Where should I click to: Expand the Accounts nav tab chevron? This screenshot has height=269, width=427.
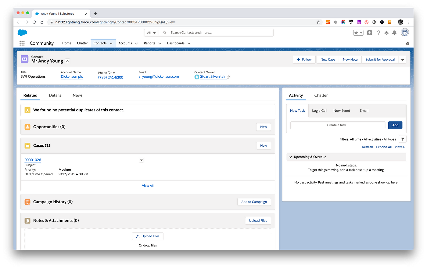pyautogui.click(x=136, y=44)
